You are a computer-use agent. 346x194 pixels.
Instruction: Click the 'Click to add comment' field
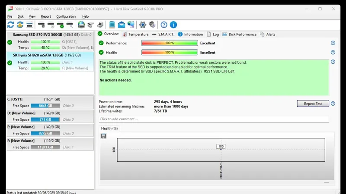[214, 119]
